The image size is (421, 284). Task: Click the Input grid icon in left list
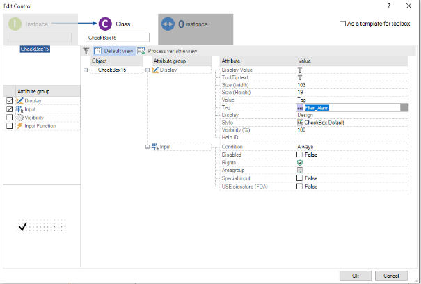click(19, 109)
